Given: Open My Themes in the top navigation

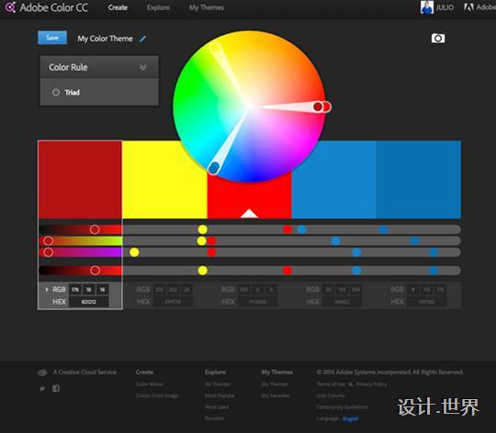Looking at the screenshot, I should 207,7.
